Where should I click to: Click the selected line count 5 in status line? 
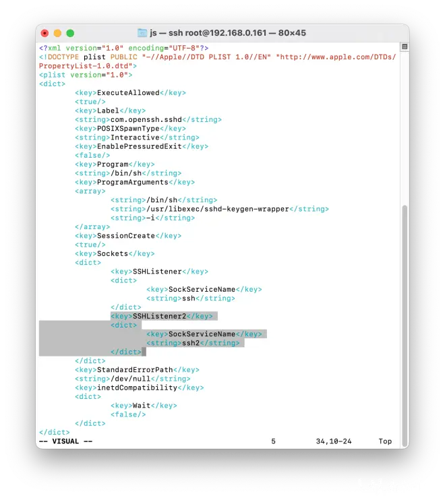(274, 441)
